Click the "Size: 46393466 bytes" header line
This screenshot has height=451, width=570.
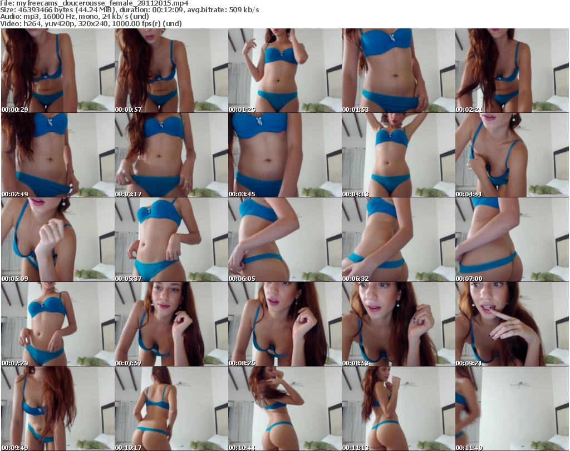[129, 10]
